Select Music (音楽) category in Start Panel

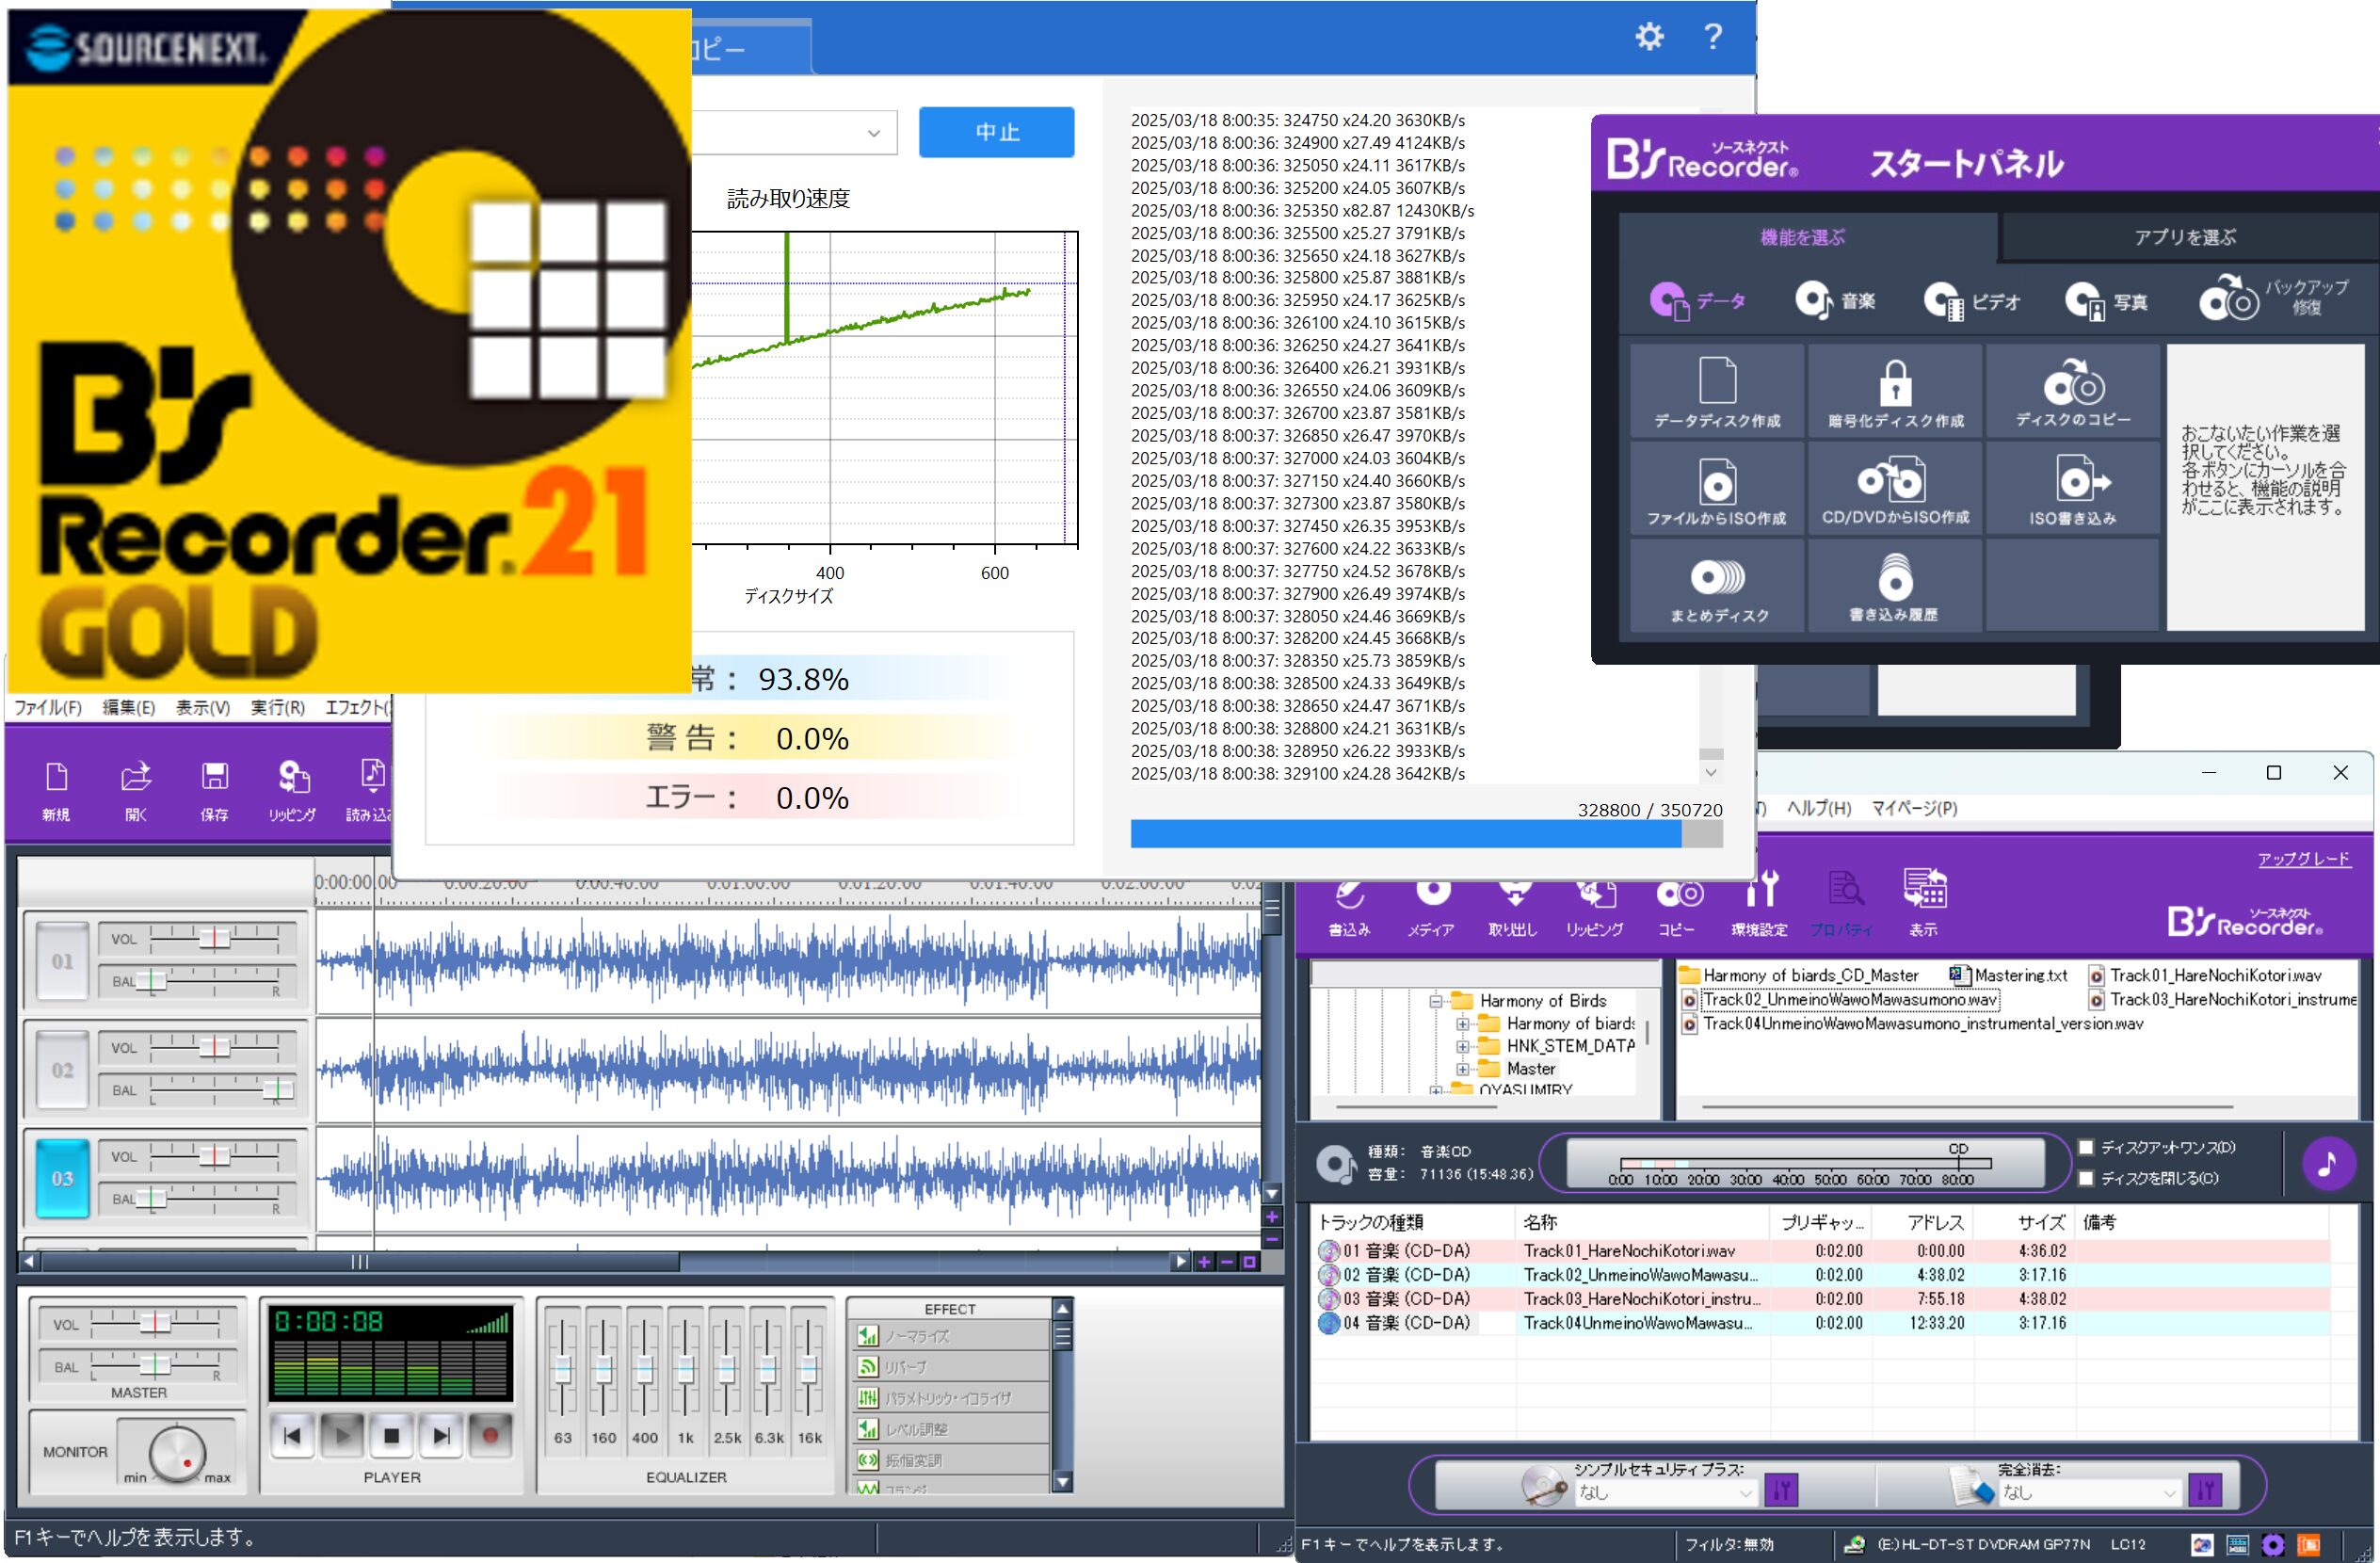click(x=1835, y=300)
